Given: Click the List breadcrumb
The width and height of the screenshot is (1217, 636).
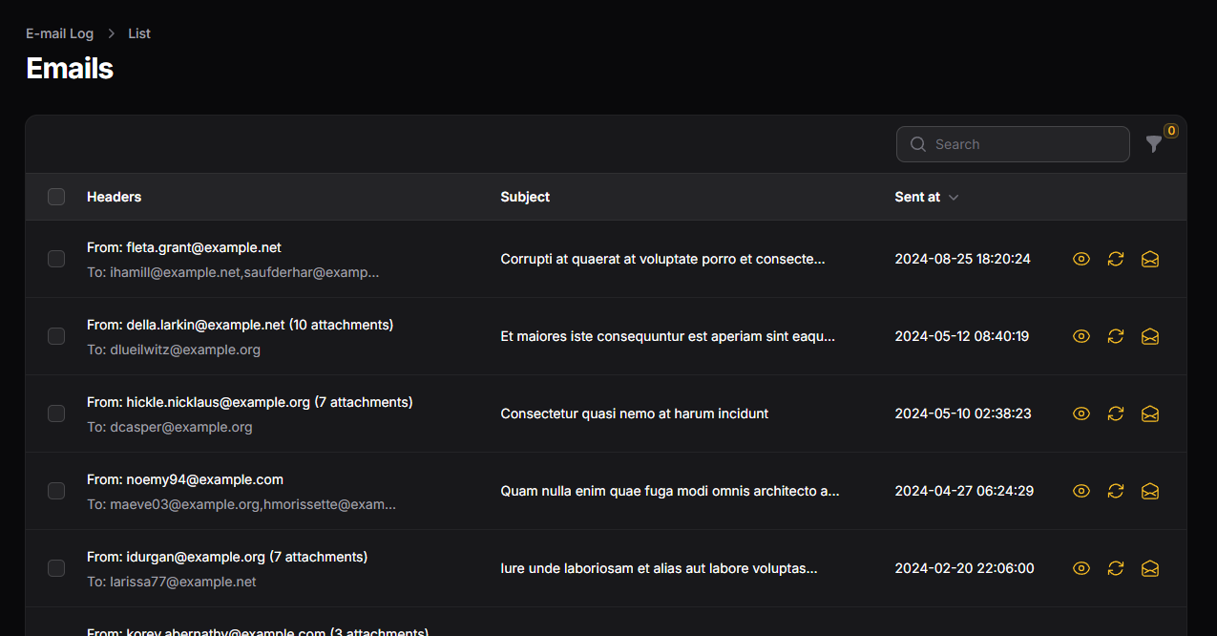Looking at the screenshot, I should 139,33.
